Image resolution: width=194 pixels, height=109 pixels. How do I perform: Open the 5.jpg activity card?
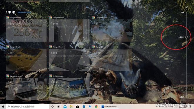[69, 89]
